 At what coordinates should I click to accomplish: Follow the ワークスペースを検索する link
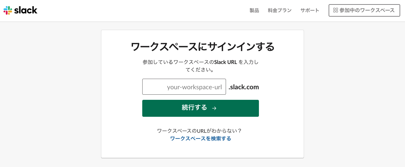click(200, 139)
